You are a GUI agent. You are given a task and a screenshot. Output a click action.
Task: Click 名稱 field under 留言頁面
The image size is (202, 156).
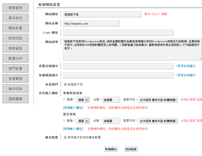(x=111, y=121)
